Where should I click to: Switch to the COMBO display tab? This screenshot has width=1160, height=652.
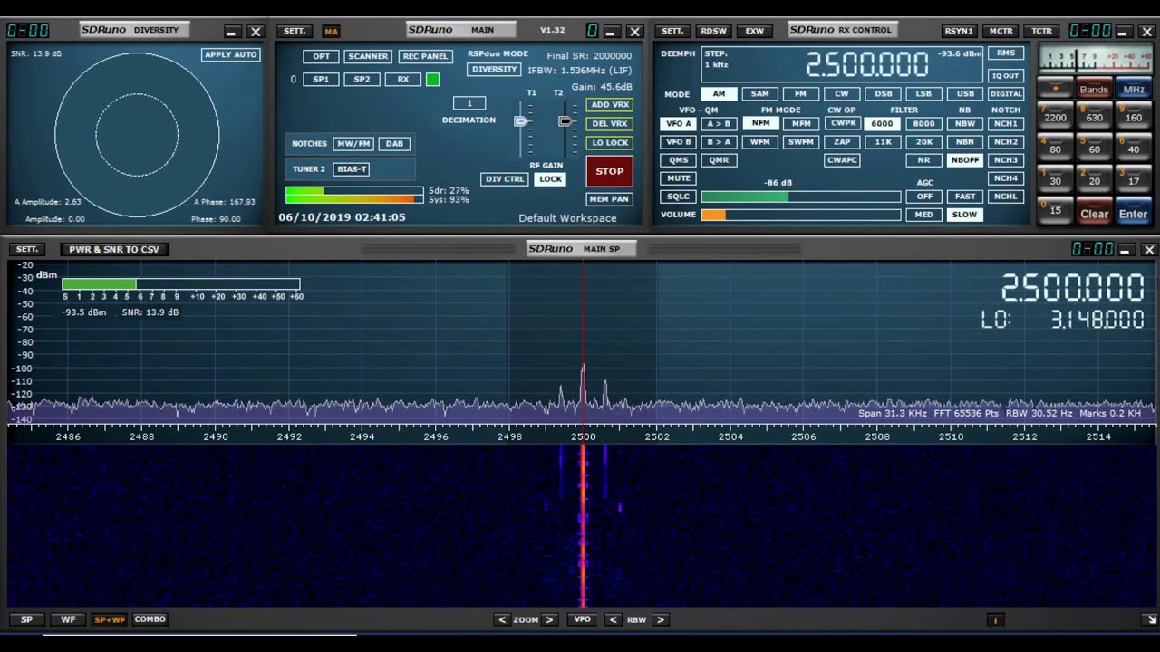150,619
